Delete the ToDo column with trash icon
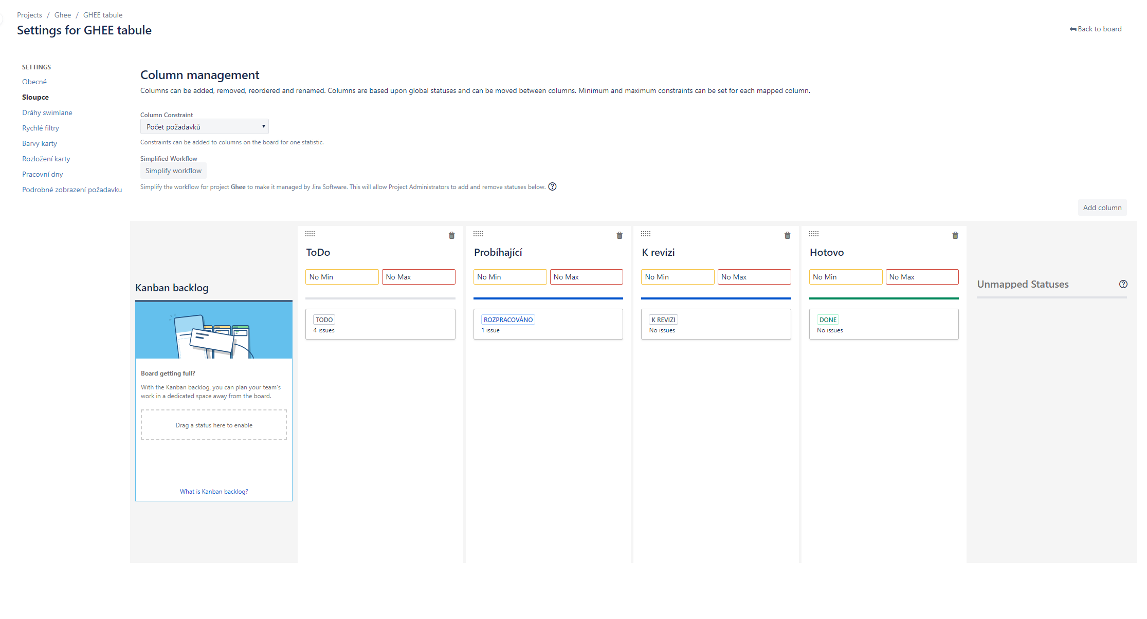This screenshot has width=1147, height=619. click(451, 235)
